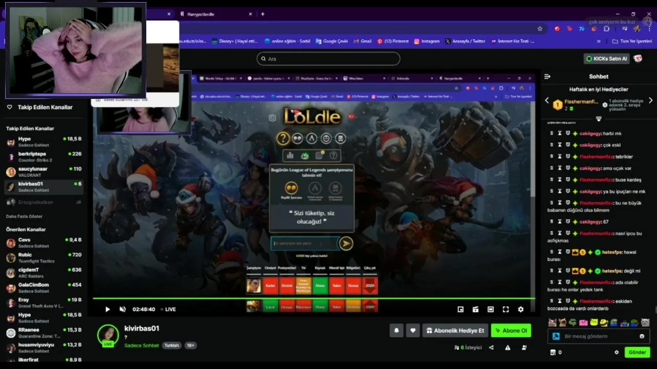
Task: Unmute the stream audio
Action: 123,309
